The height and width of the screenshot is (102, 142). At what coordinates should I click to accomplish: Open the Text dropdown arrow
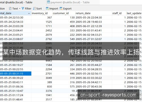pyautogui.click(x=20, y=8)
